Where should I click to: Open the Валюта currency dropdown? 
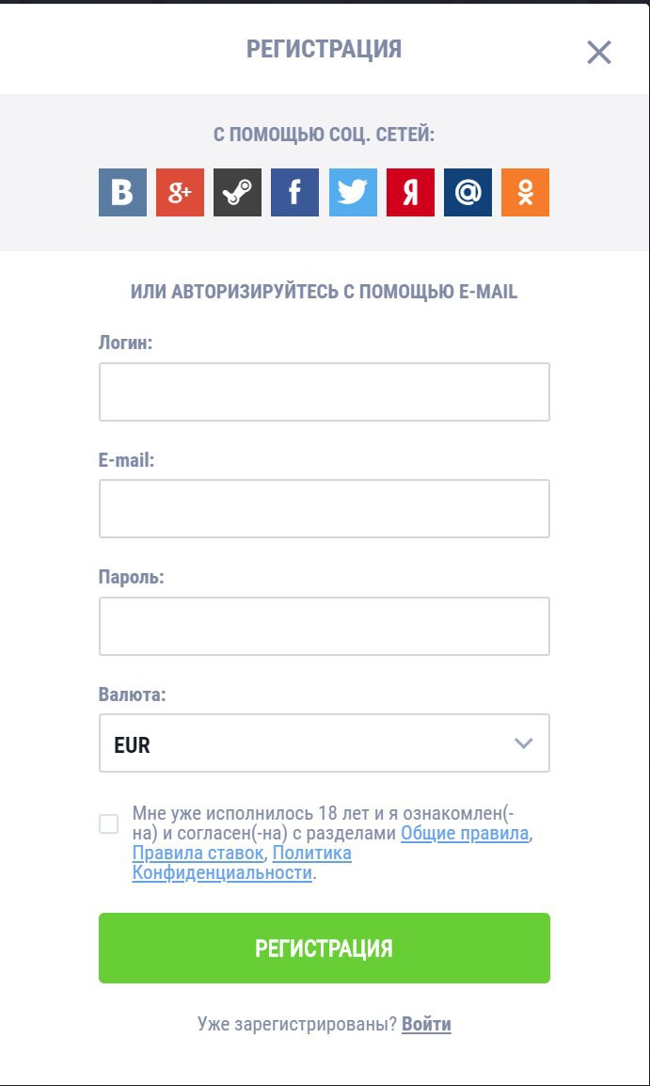pos(301,743)
